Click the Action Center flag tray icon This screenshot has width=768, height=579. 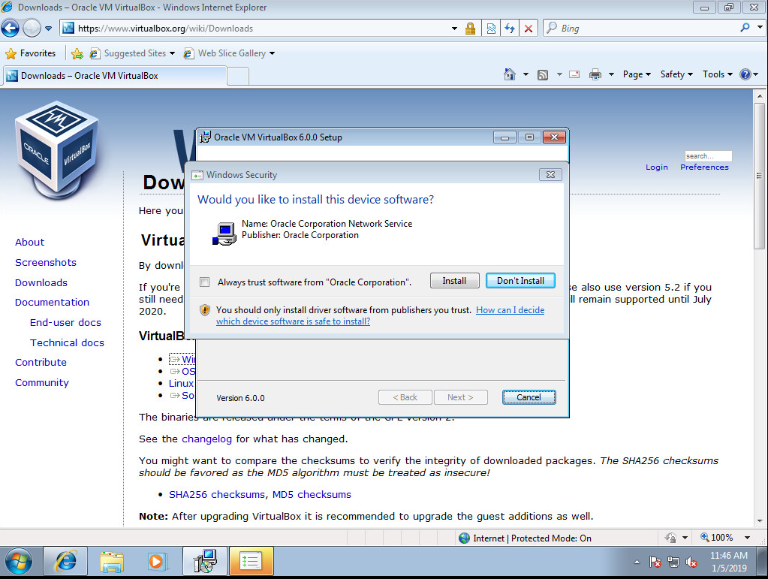point(655,562)
